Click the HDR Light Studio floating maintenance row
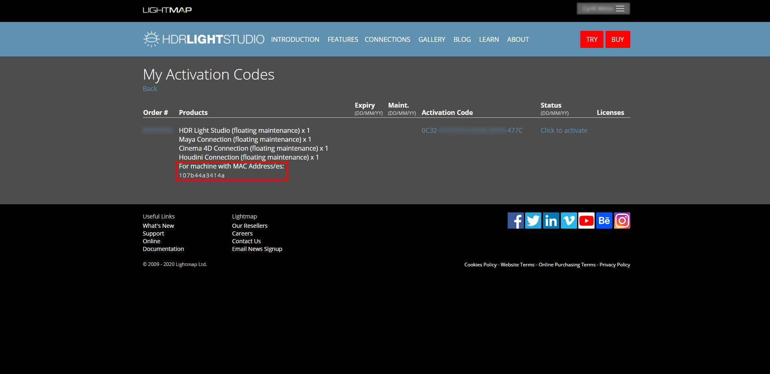 [244, 130]
